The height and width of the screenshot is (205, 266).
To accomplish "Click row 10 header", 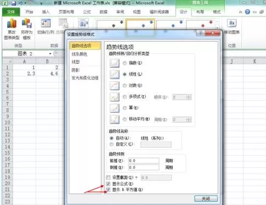I will (8, 123).
